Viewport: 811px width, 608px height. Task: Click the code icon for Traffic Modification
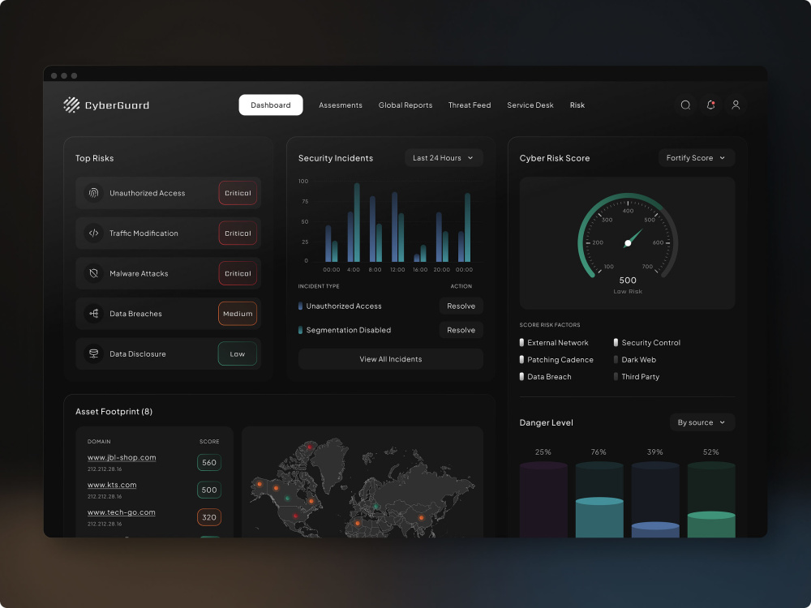click(x=93, y=233)
